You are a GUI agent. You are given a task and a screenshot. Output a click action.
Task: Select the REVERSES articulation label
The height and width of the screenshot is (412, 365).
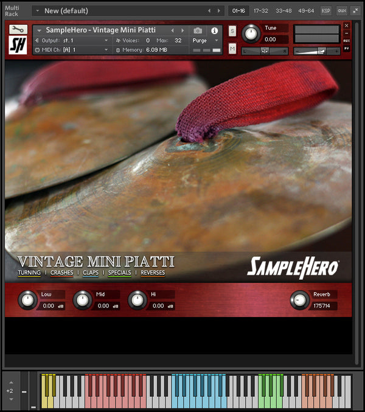click(153, 273)
